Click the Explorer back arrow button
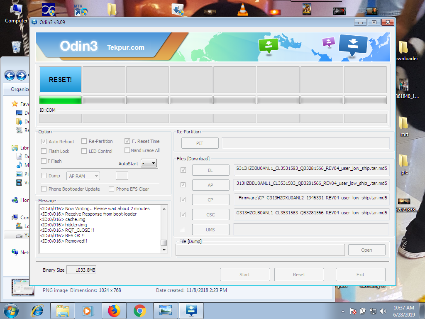This screenshot has height=319, width=425. (10, 75)
